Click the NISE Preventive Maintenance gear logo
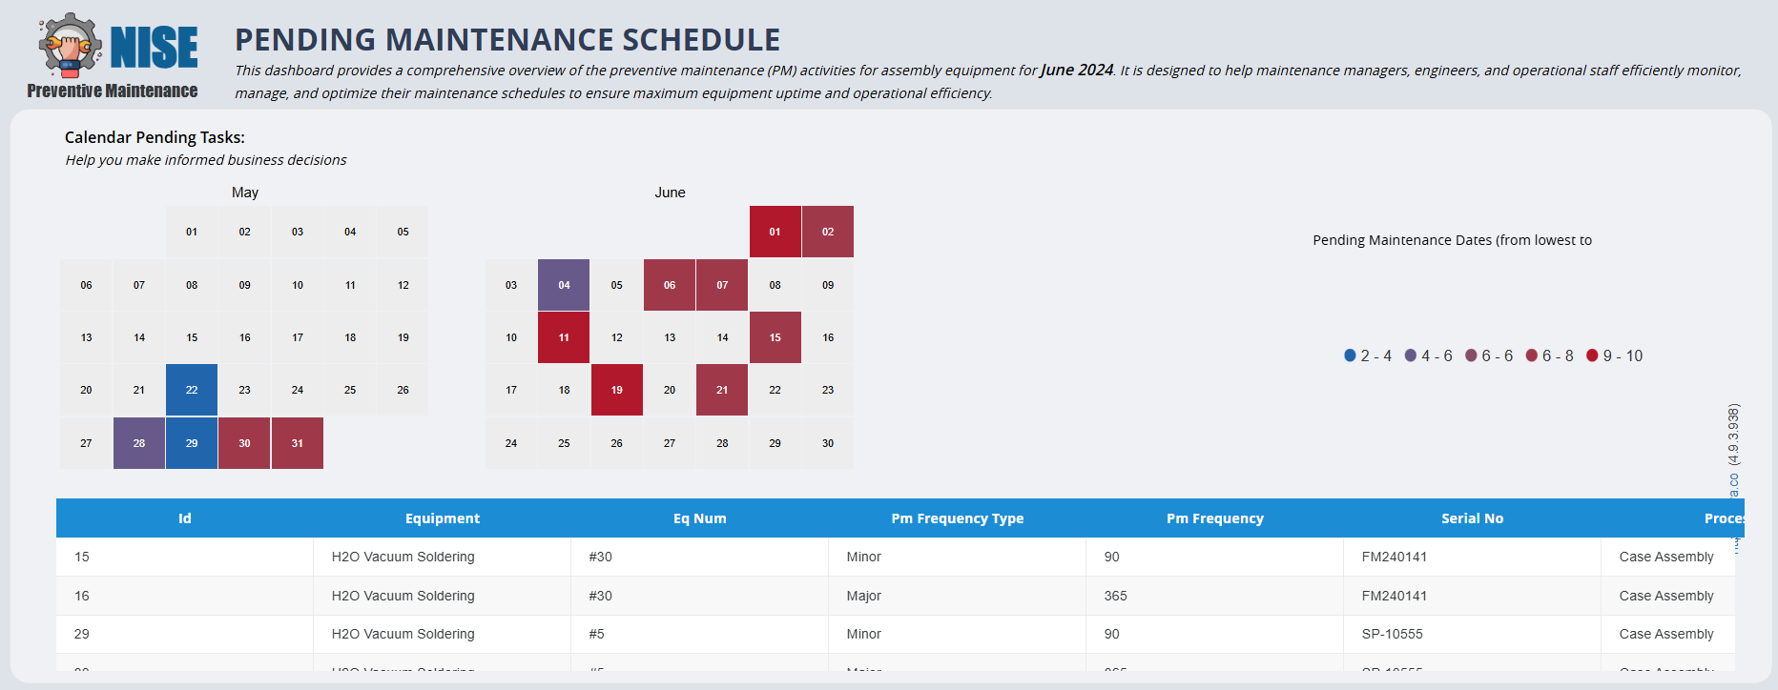 (70, 46)
